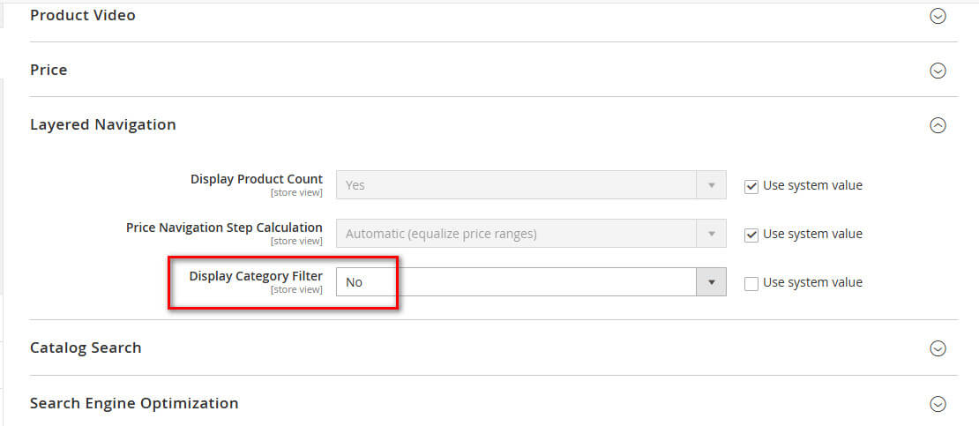Collapse the Layered Navigation section chevron
979x426 pixels.
(x=938, y=125)
